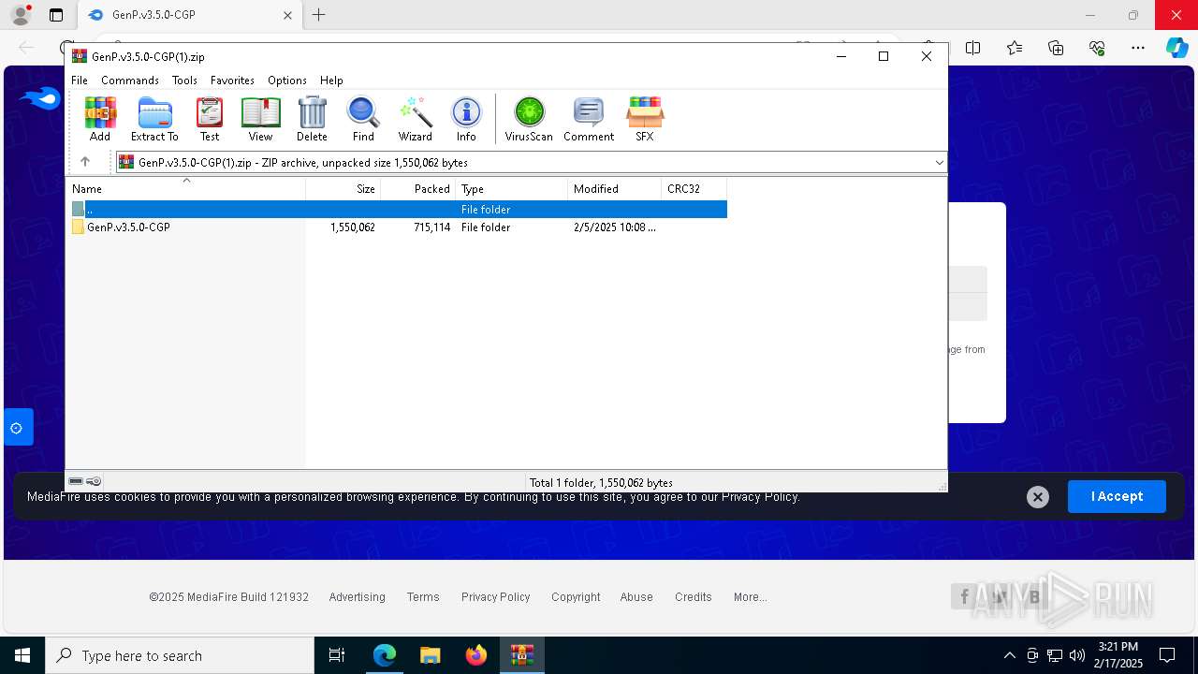
Task: Click the taskbar search box
Action: tap(180, 655)
